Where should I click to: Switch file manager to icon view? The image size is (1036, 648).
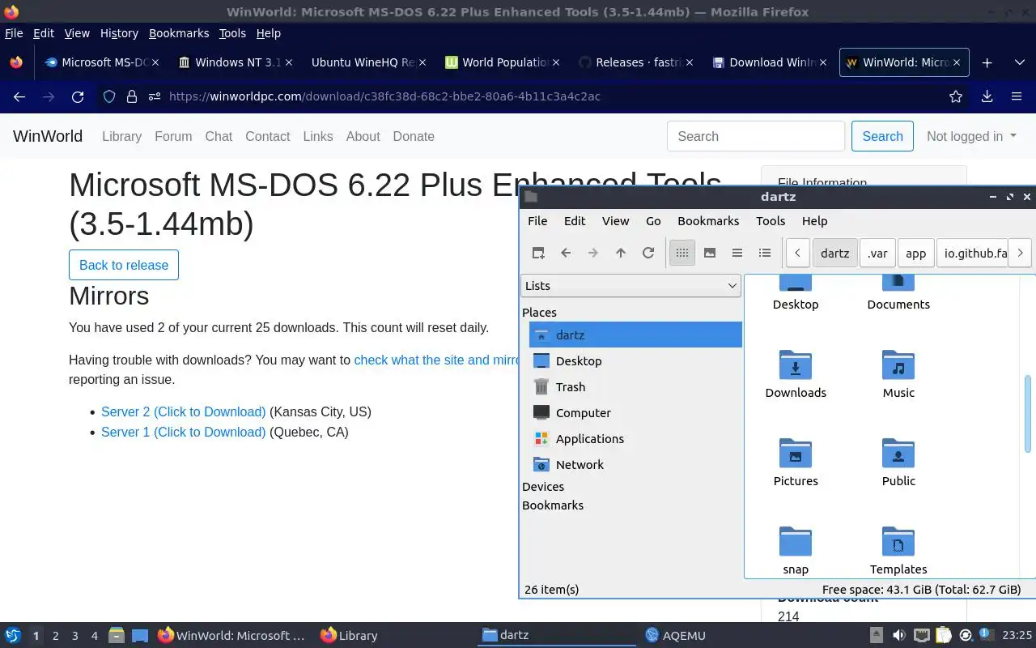click(682, 253)
